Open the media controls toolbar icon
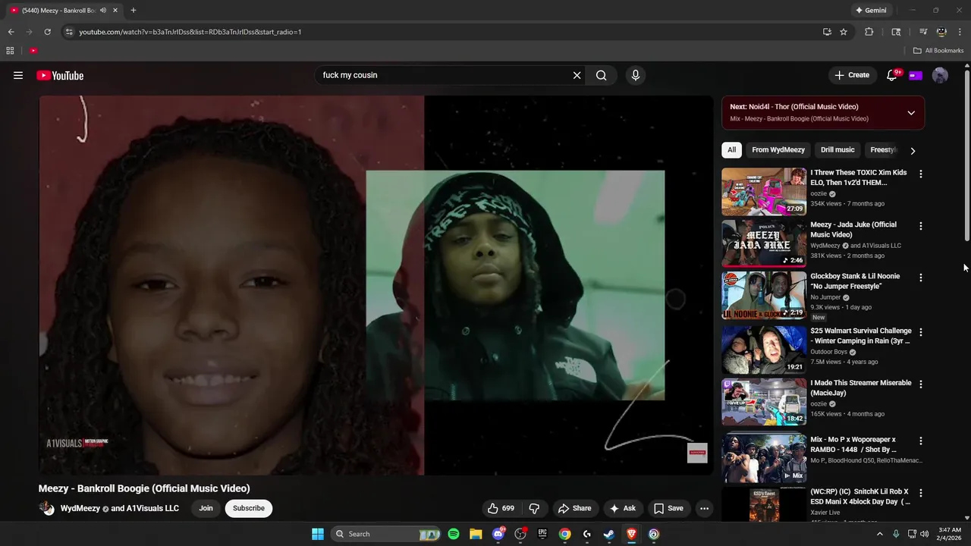This screenshot has height=546, width=971. [x=923, y=32]
